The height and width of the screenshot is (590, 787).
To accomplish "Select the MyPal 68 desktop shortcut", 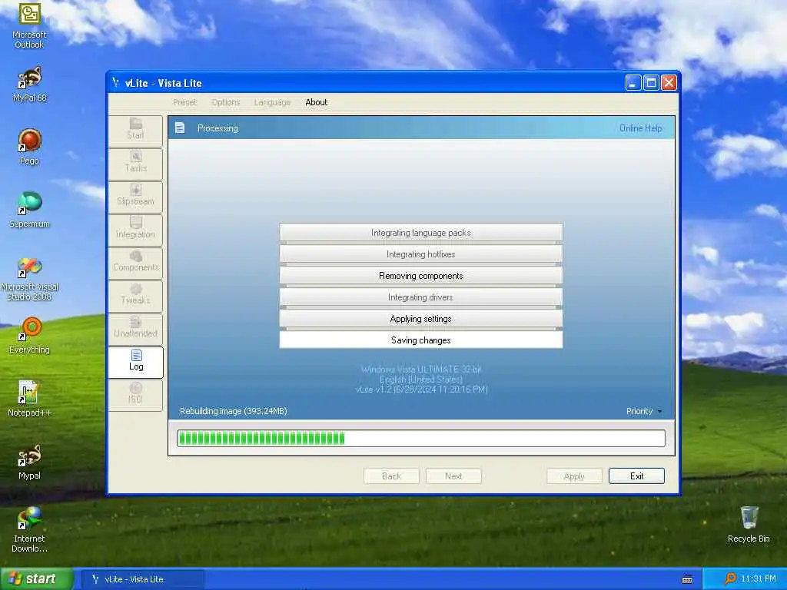I will (29, 85).
